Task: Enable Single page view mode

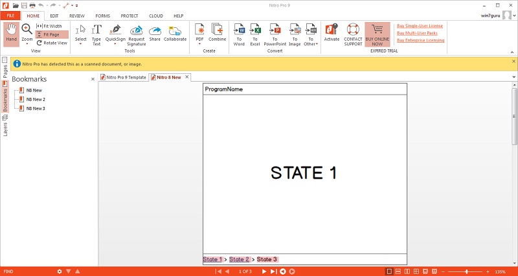Action: [x=389, y=271]
